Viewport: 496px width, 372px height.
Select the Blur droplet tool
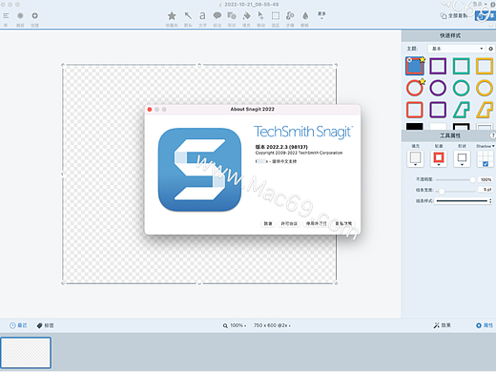pyautogui.click(x=305, y=15)
